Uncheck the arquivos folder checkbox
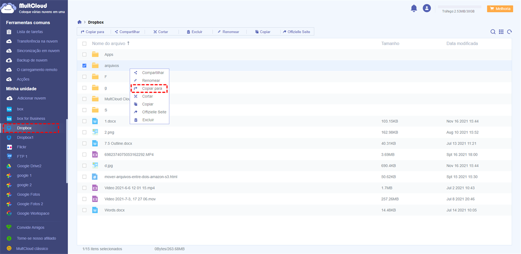521x254 pixels. (84, 65)
